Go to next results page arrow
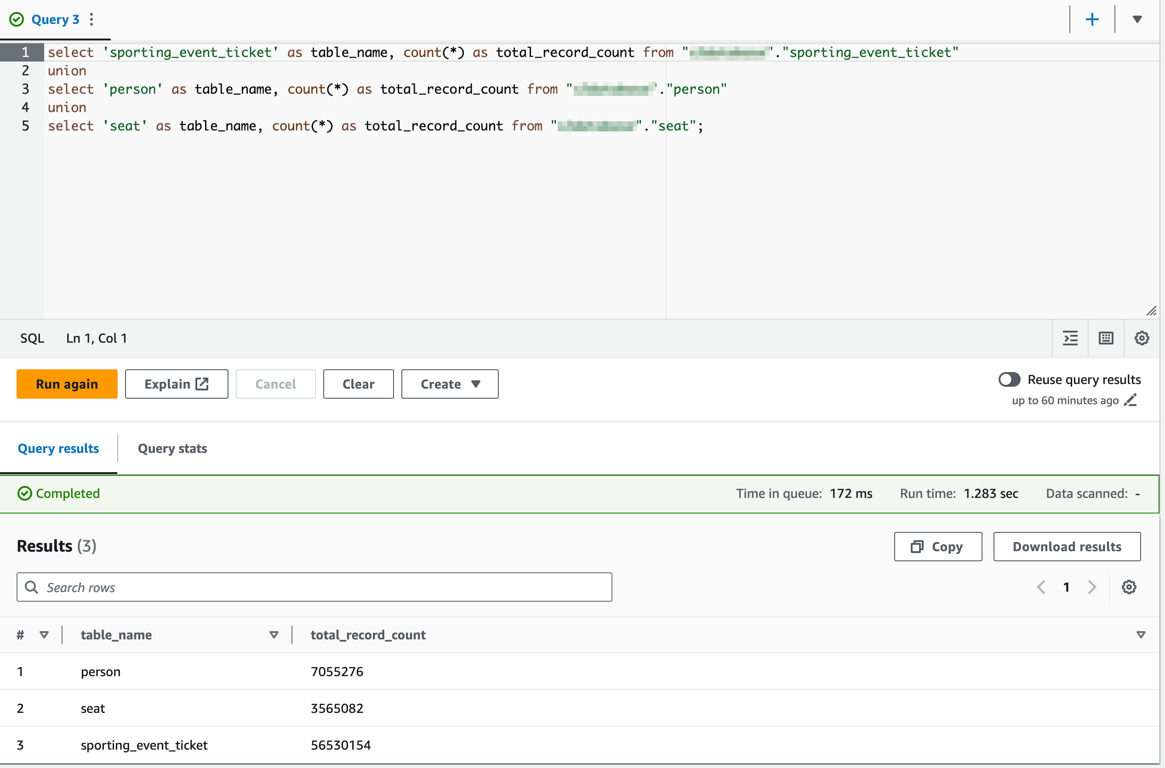Viewport: 1165px width, 768px height. point(1091,587)
